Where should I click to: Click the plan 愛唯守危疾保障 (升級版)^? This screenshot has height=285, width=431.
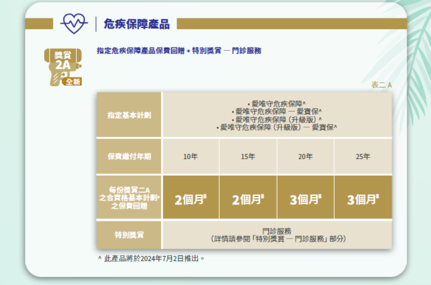pyautogui.click(x=277, y=119)
